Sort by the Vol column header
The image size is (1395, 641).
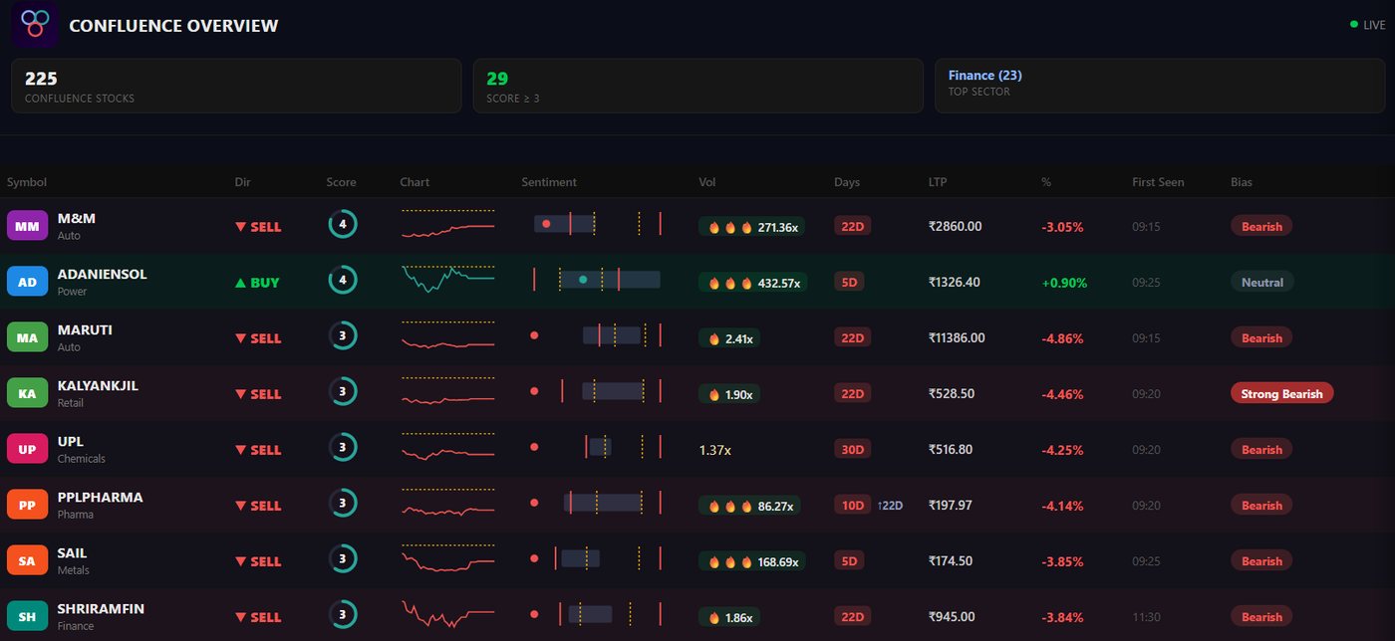tap(707, 182)
